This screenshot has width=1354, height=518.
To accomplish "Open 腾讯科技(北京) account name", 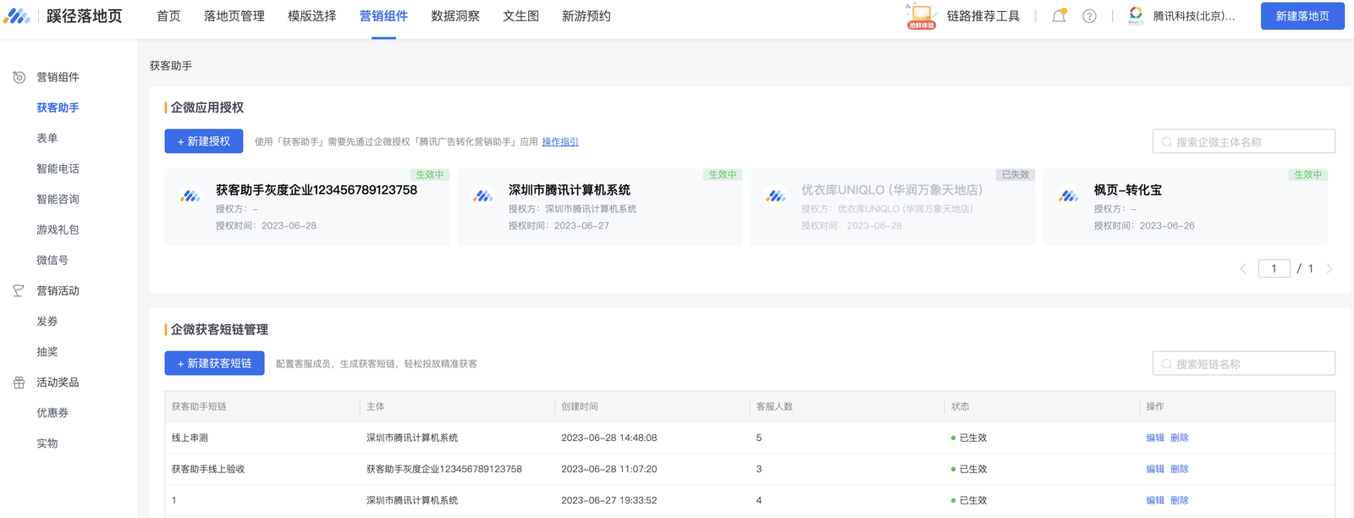I will (1194, 16).
